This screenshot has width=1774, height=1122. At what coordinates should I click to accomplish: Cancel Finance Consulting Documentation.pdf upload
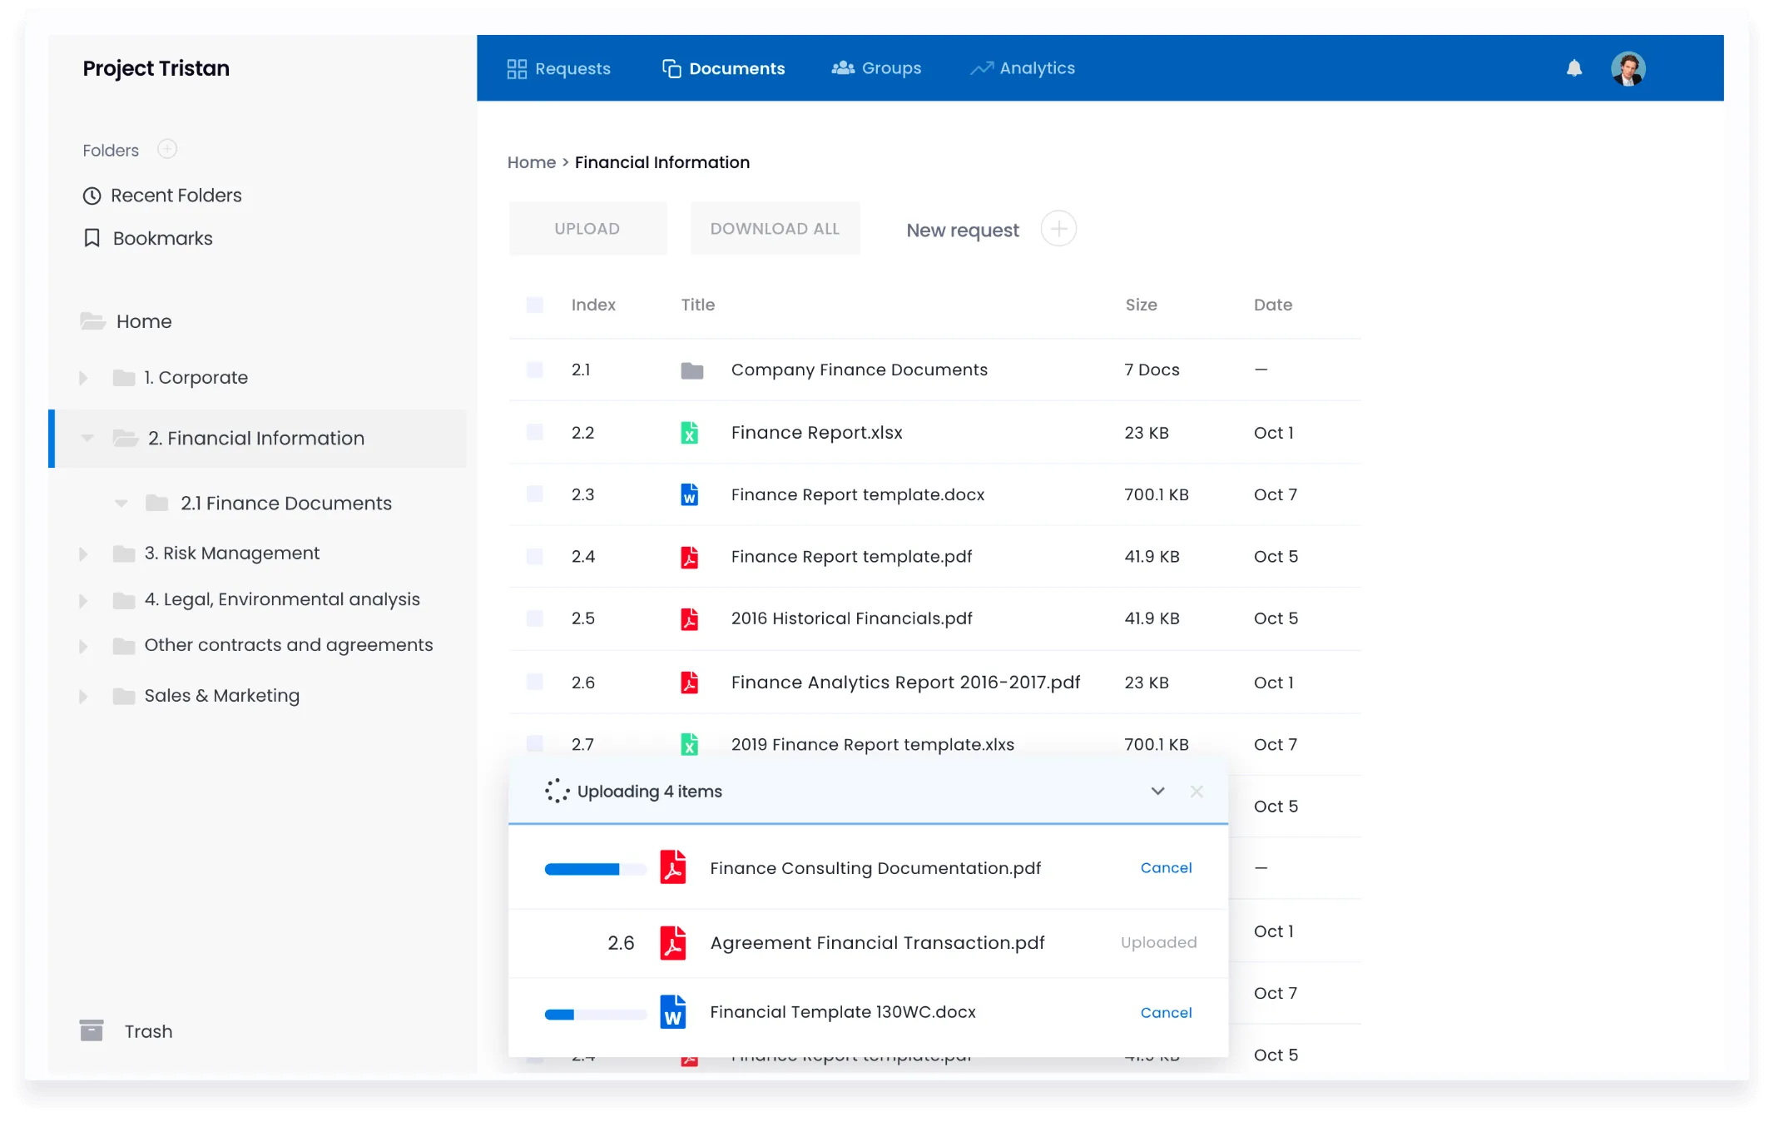pyautogui.click(x=1166, y=867)
